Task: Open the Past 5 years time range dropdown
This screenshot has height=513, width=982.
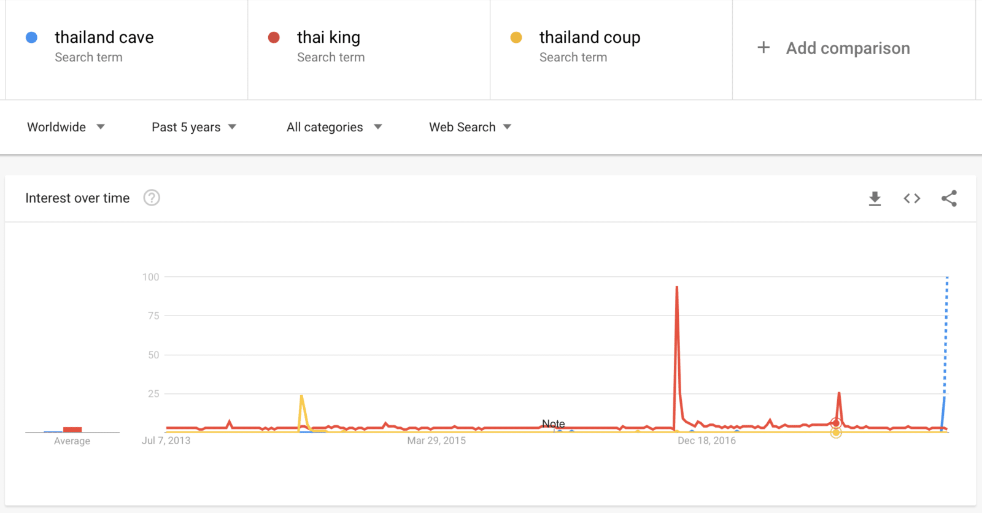Action: coord(193,127)
